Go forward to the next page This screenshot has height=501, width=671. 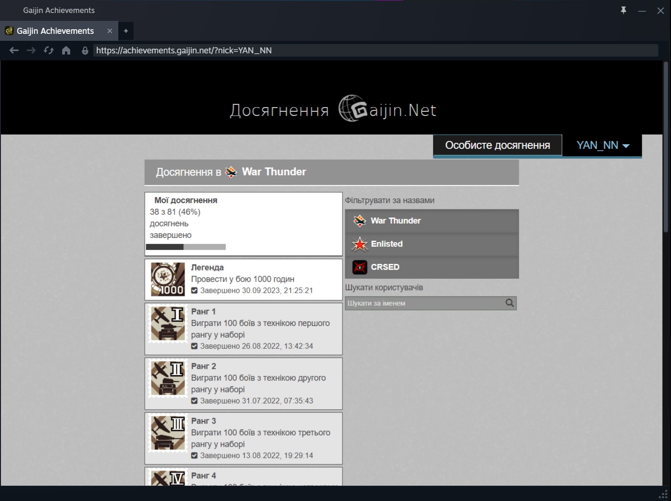click(x=31, y=51)
